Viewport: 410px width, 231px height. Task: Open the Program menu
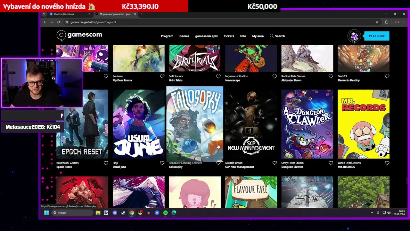167,36
